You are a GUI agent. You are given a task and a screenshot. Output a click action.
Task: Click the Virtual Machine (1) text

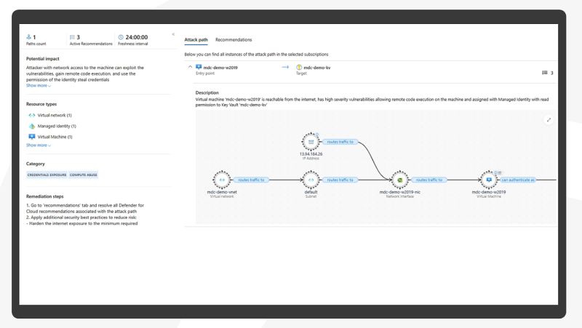click(55, 137)
